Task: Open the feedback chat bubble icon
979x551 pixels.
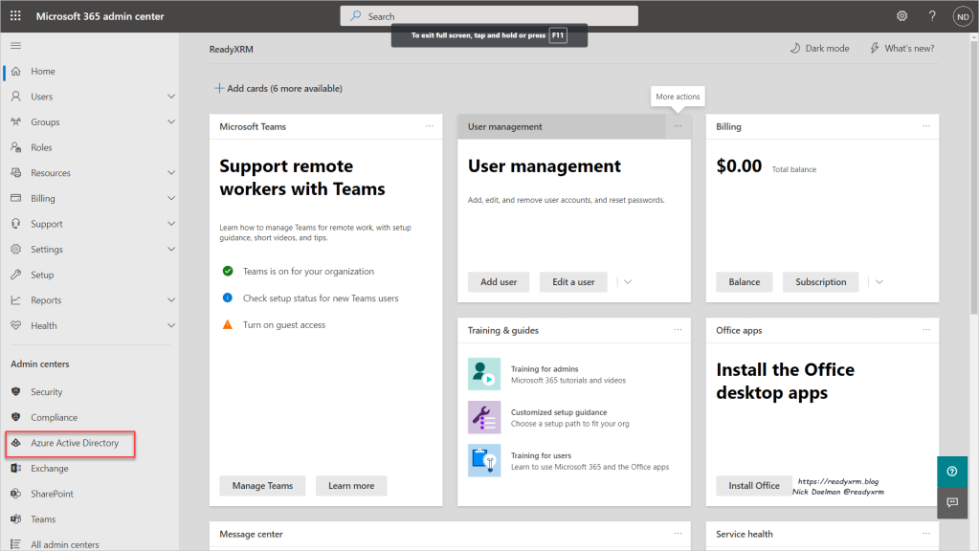Action: (x=951, y=502)
